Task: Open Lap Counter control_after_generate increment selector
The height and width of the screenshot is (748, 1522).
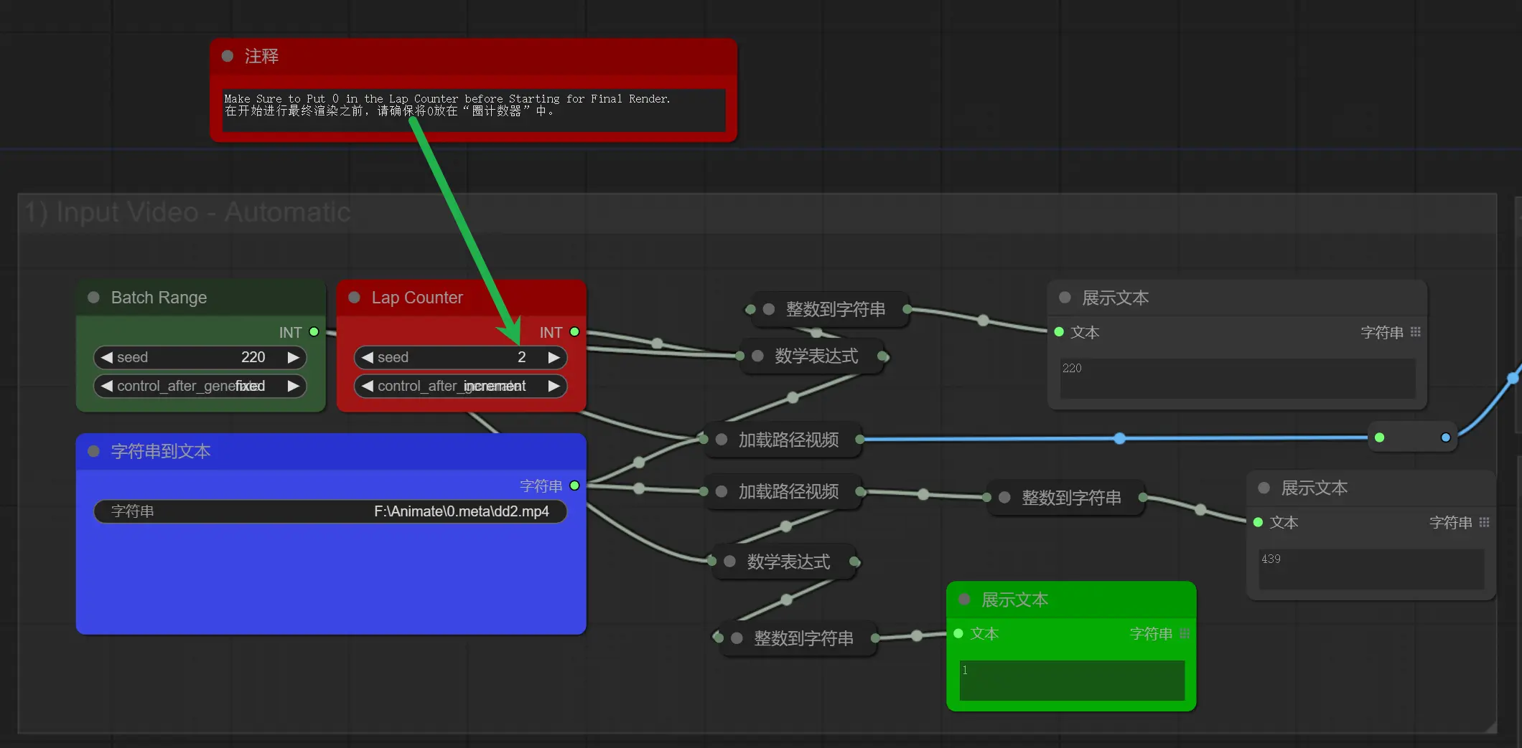Action: click(459, 386)
